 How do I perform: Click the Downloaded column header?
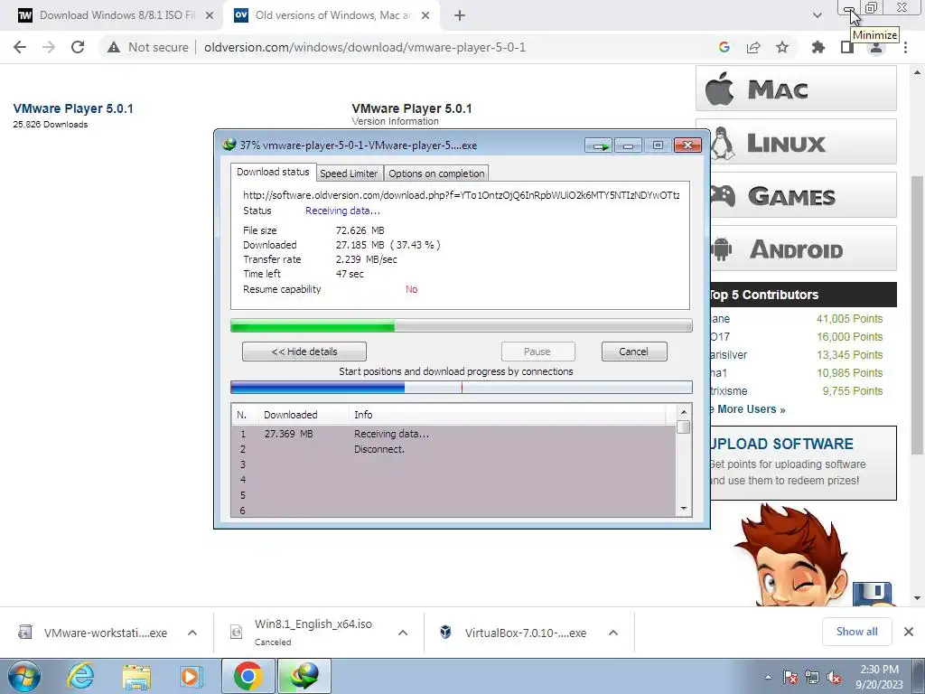coord(304,415)
